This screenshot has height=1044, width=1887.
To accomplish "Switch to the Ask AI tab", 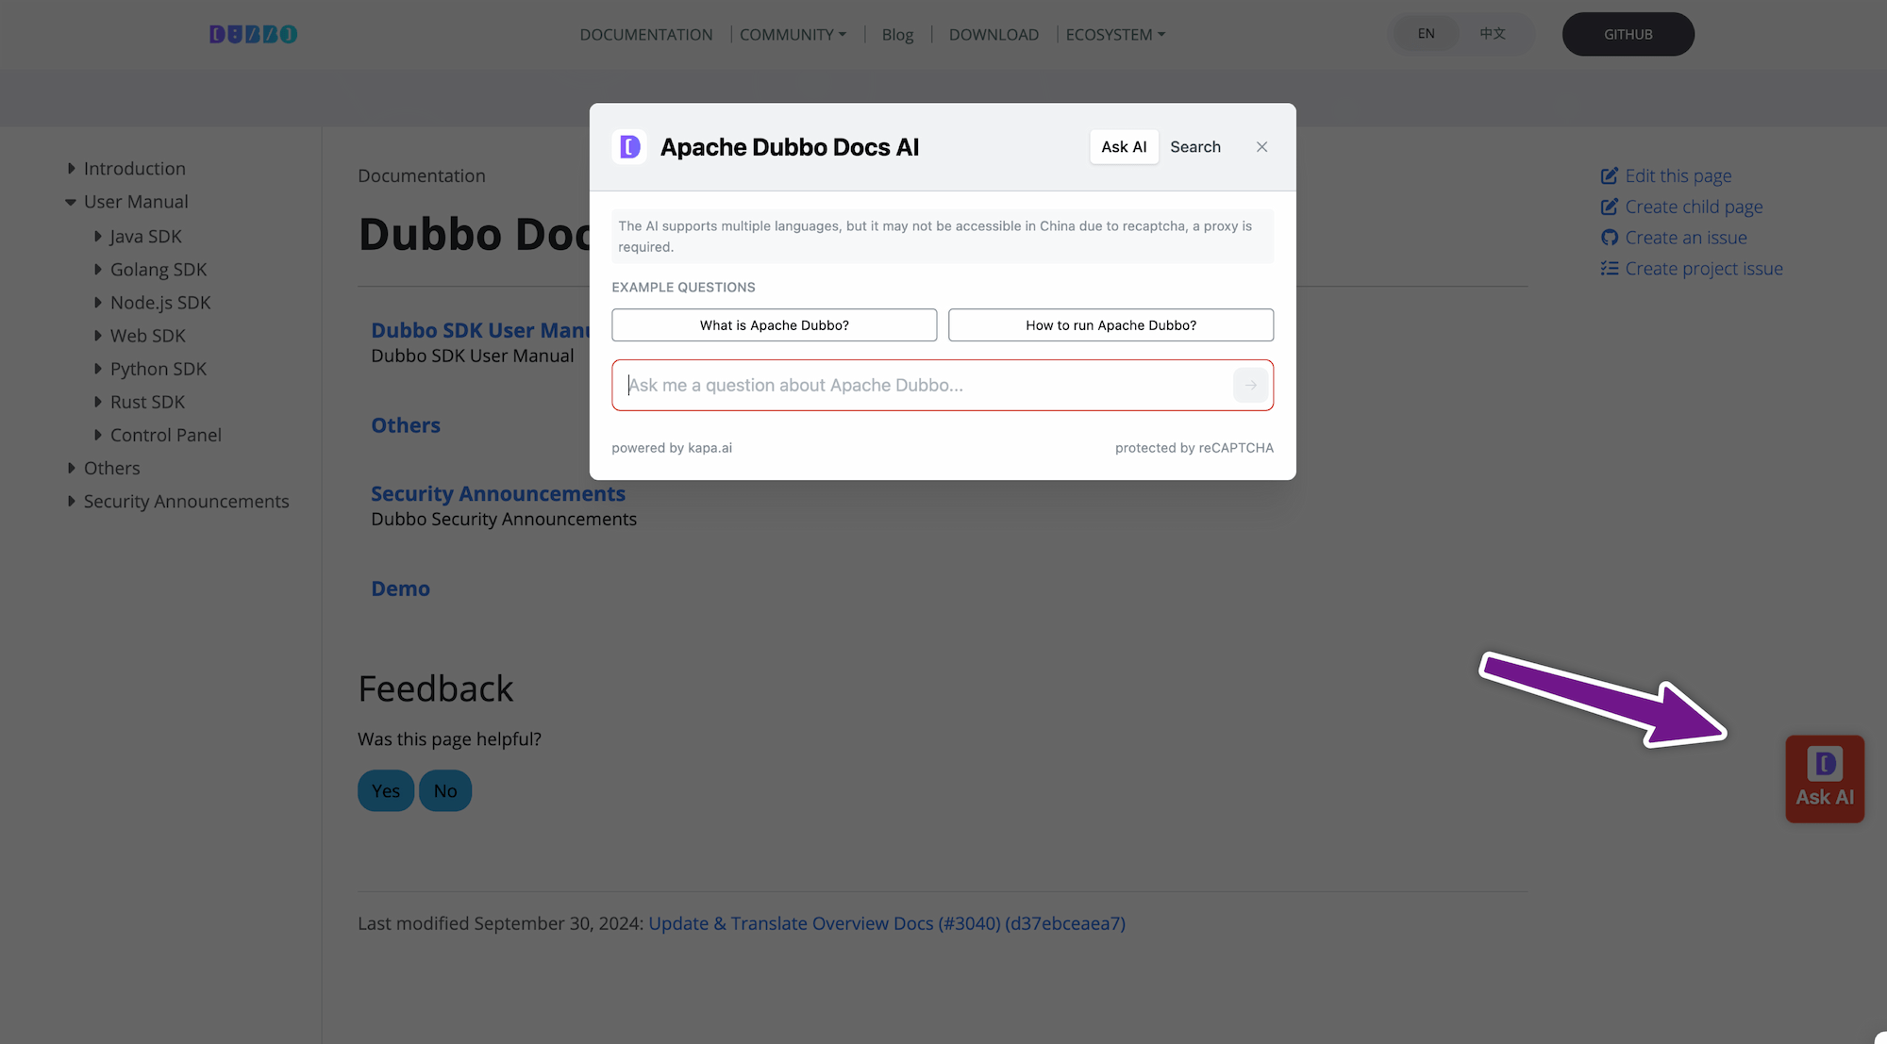I will tap(1124, 147).
